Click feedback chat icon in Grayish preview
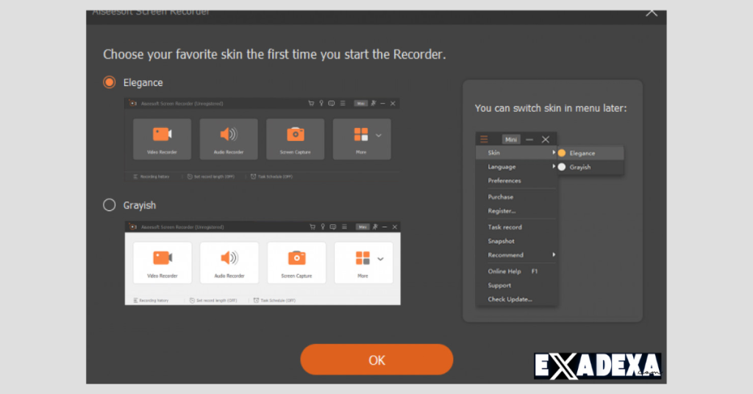 coord(333,227)
